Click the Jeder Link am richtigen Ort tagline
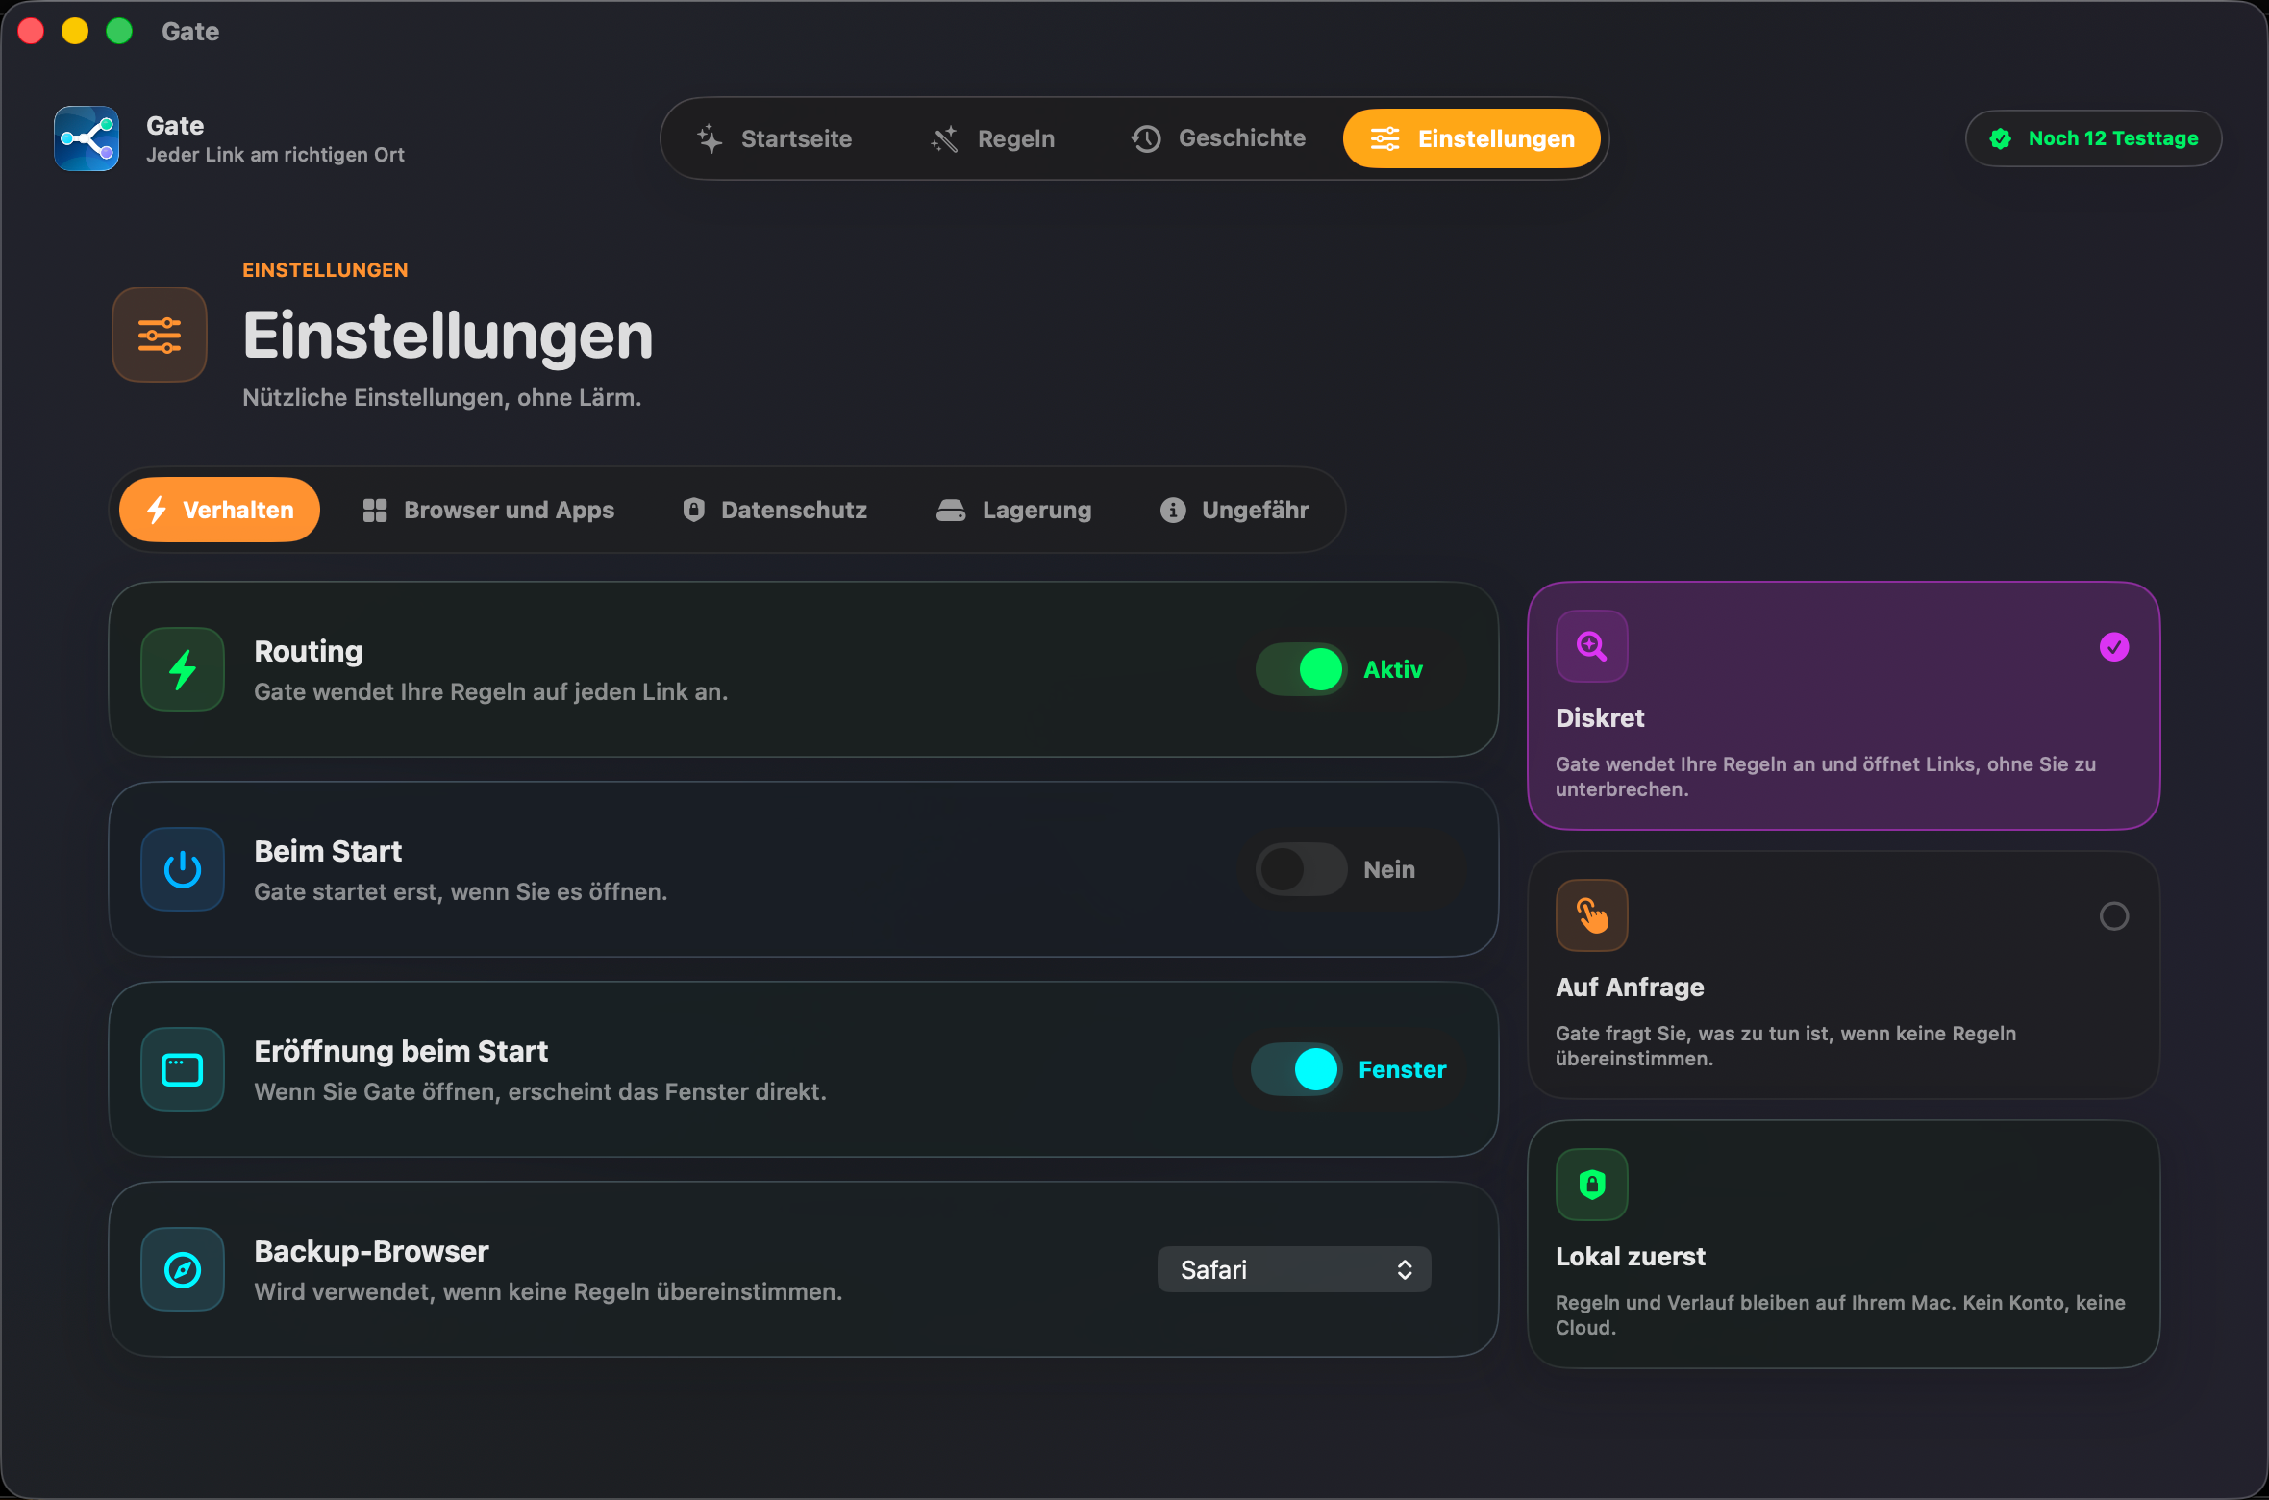Viewport: 2269px width, 1500px height. (275, 155)
